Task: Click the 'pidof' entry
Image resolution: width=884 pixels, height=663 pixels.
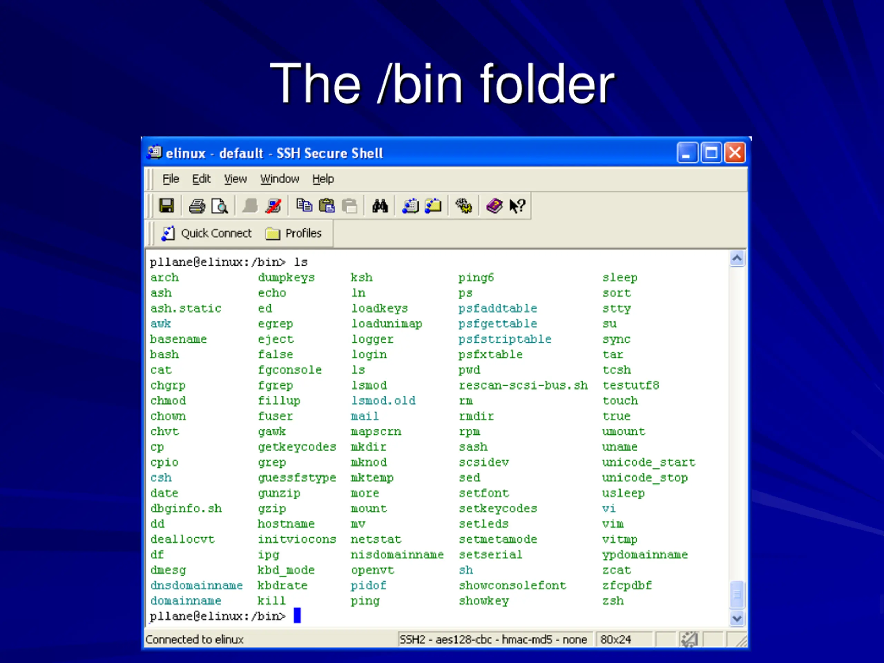Action: [x=368, y=585]
